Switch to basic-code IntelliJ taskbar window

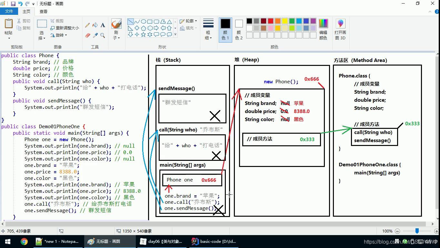click(214, 242)
